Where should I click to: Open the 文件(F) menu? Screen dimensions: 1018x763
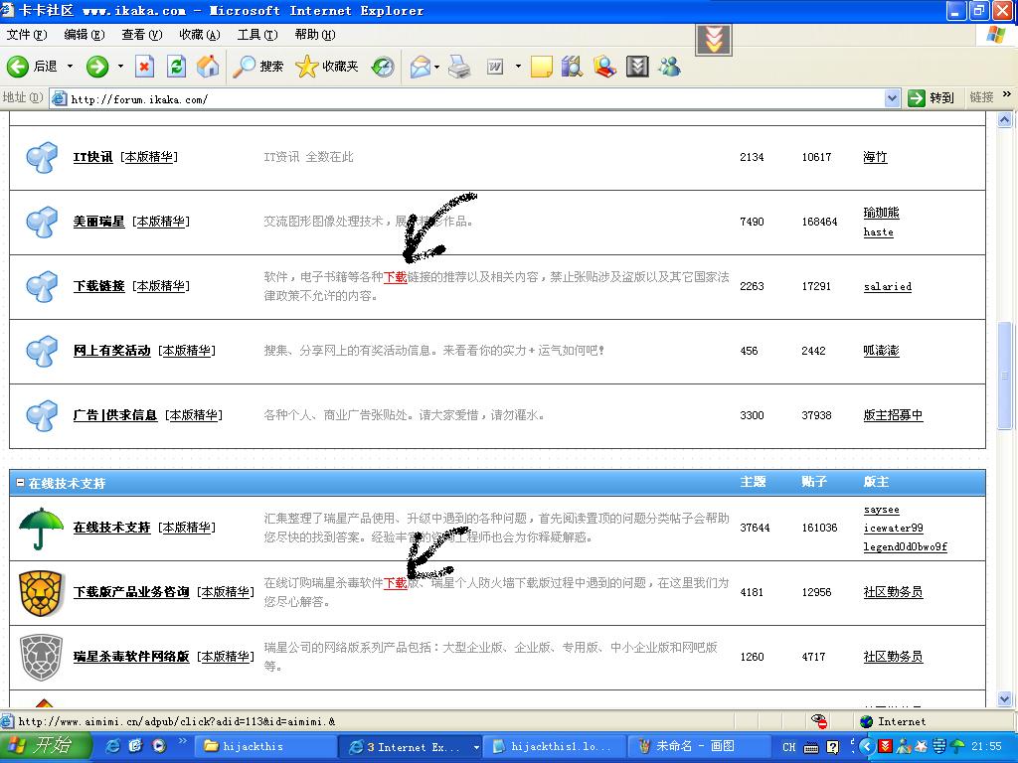click(27, 35)
